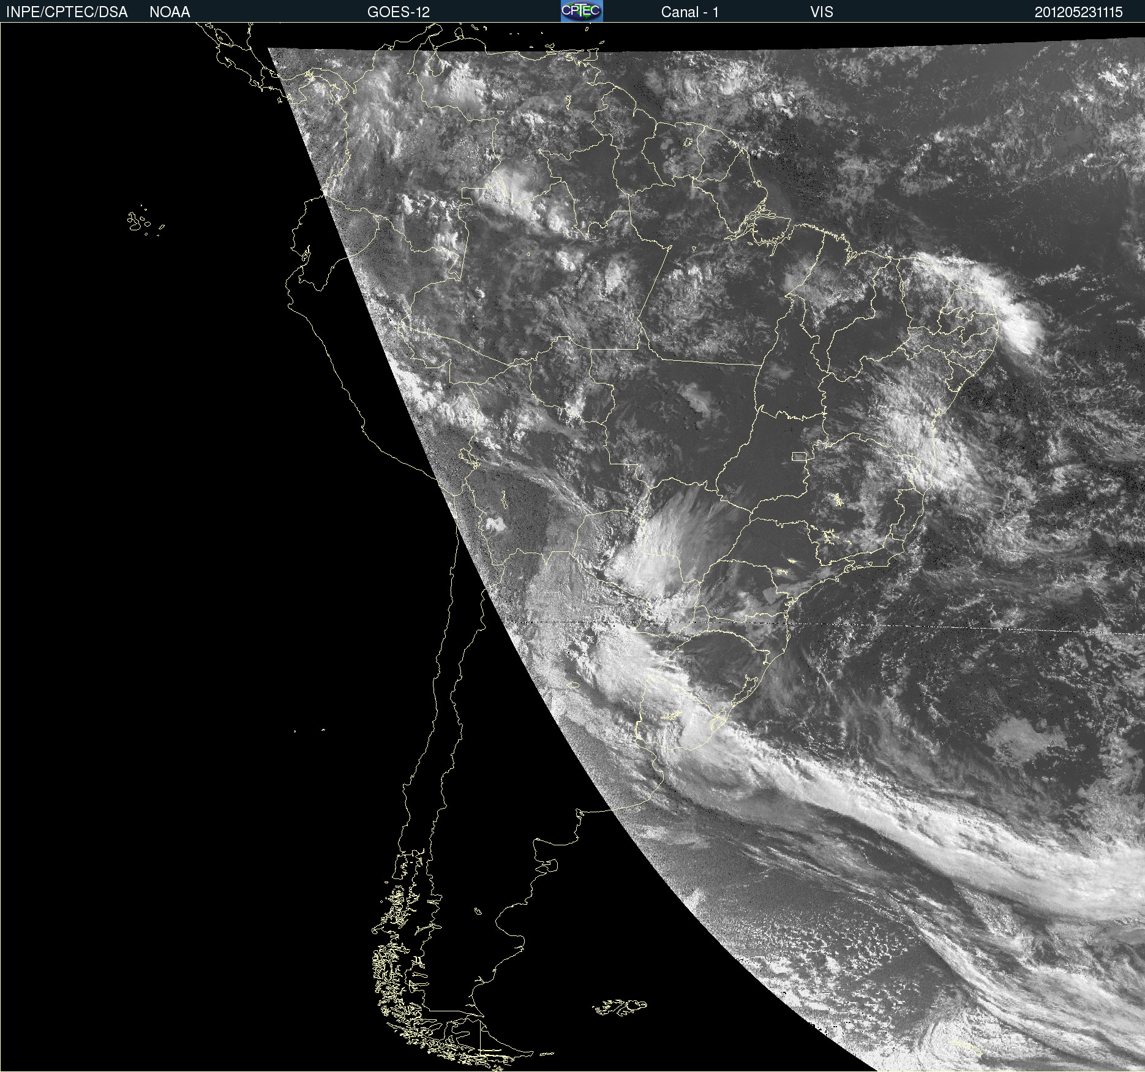This screenshot has height=1072, width=1145.
Task: Click the INPE/CPTEC/DSA header text
Action: click(67, 12)
